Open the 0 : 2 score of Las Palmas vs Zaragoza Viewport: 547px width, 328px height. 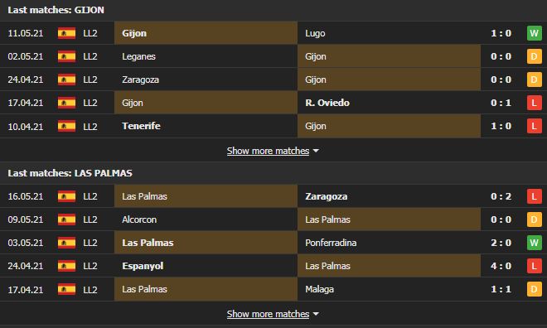coord(501,196)
